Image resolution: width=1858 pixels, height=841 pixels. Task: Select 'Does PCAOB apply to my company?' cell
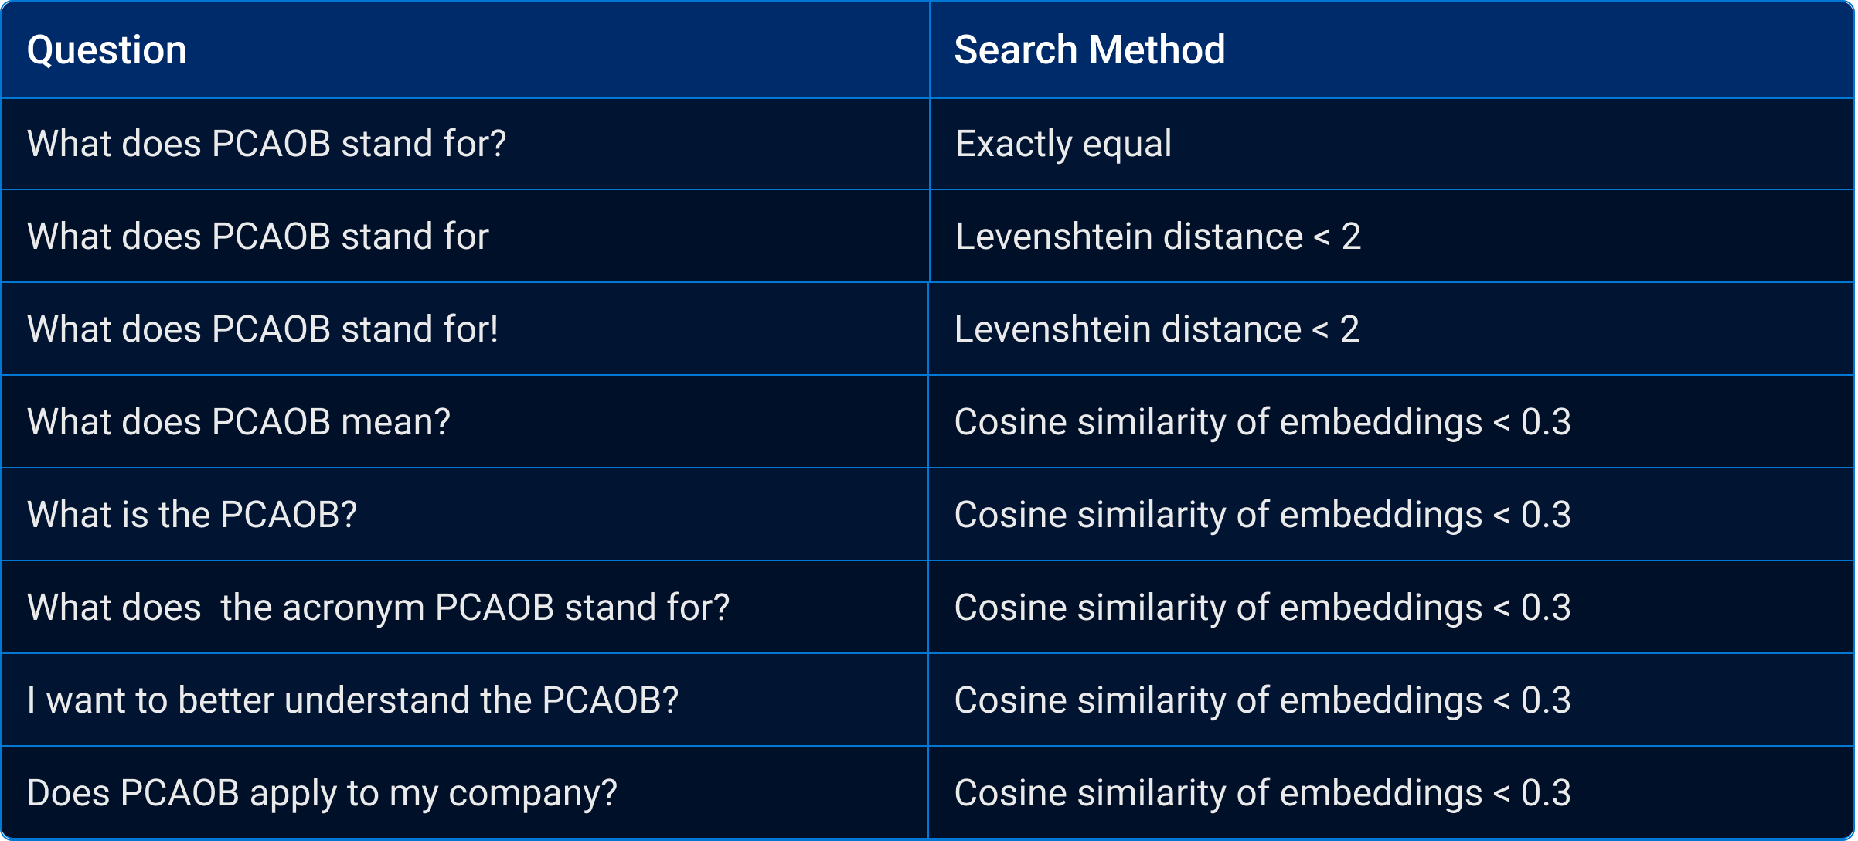tap(465, 792)
